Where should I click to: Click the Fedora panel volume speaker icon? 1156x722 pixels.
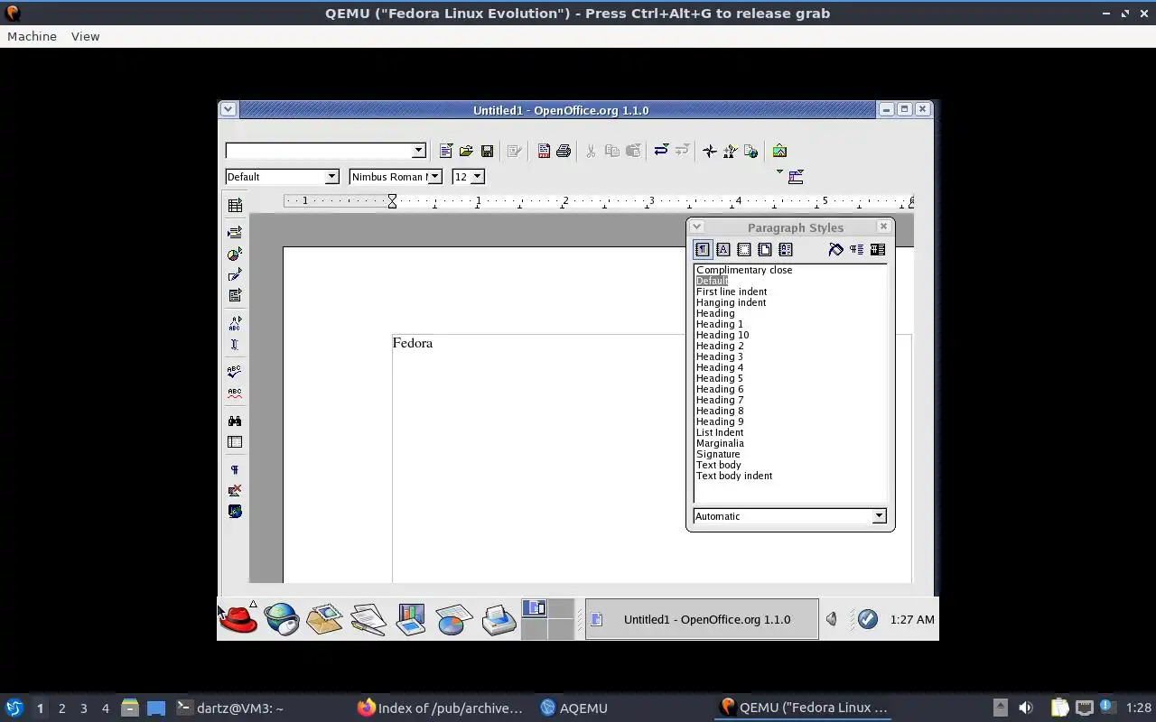click(x=832, y=619)
